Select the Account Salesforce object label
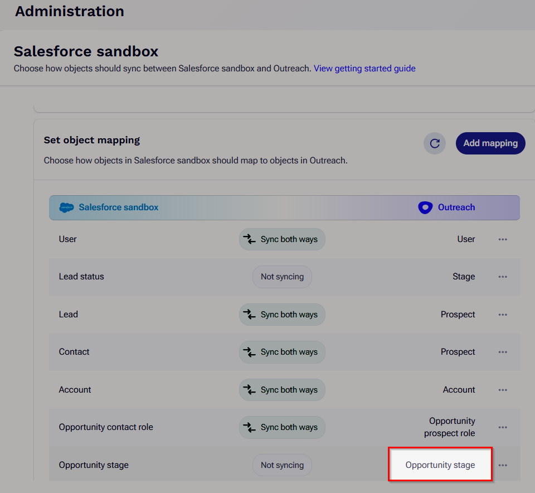535x493 pixels. [75, 390]
